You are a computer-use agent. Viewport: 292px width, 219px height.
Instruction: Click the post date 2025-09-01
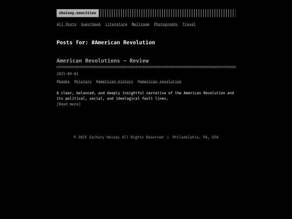(68, 74)
